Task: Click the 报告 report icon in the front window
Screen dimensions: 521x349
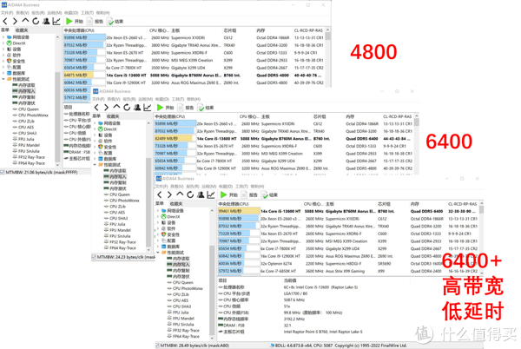Action: click(249, 195)
